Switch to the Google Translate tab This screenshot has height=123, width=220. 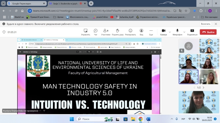[x=27, y=3]
